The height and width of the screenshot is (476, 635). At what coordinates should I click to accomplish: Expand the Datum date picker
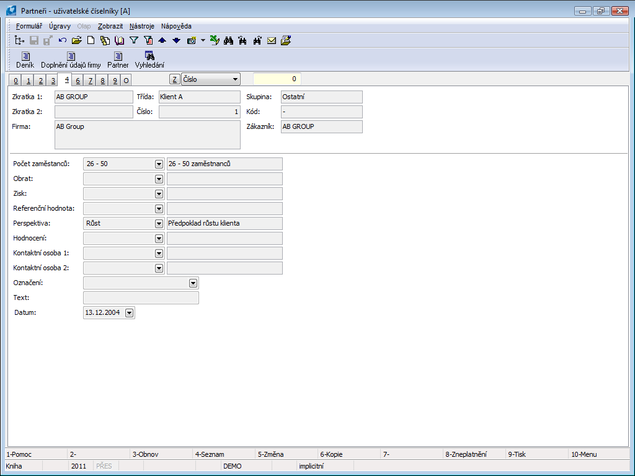129,313
